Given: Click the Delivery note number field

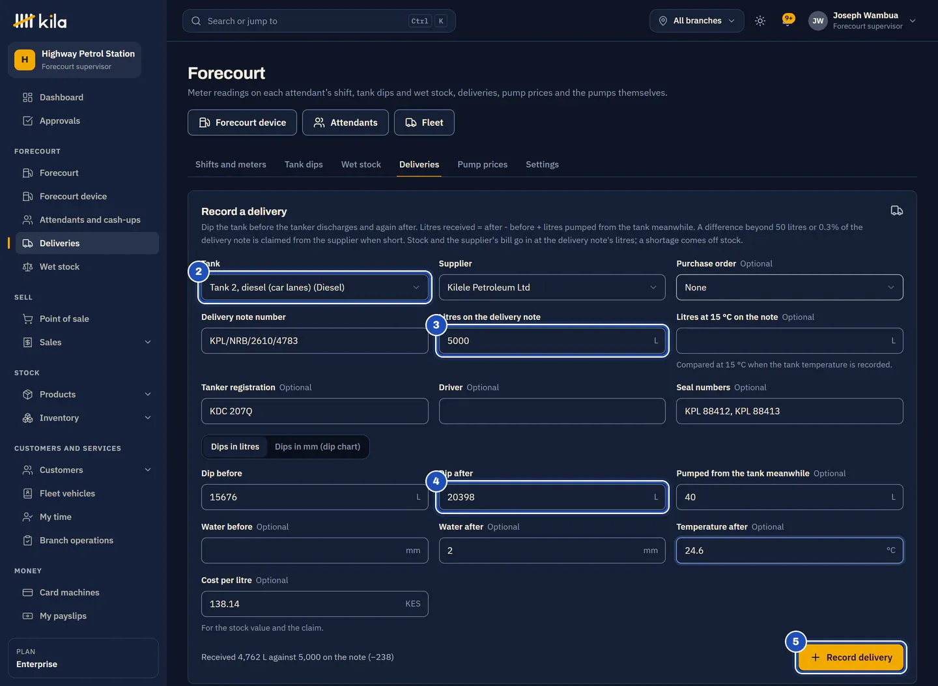Looking at the screenshot, I should point(315,341).
